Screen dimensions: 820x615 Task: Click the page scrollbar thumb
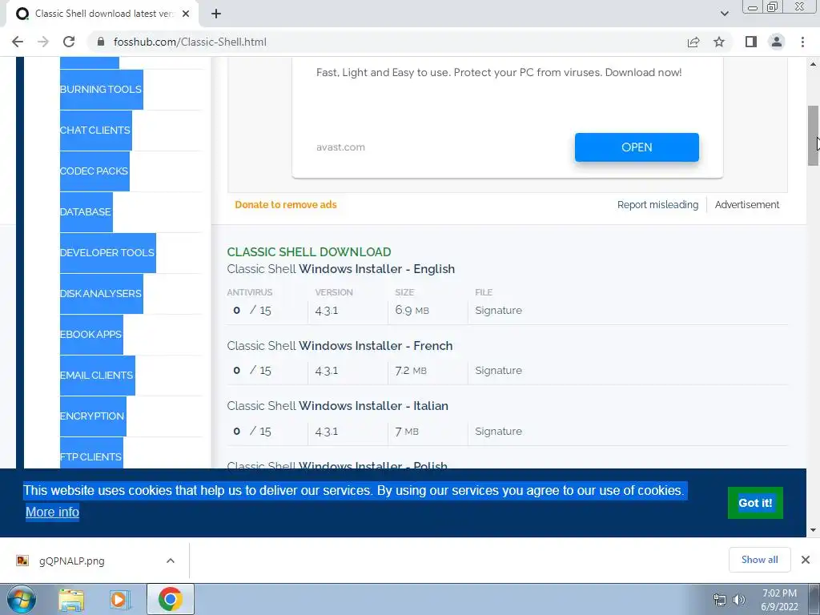(813, 136)
